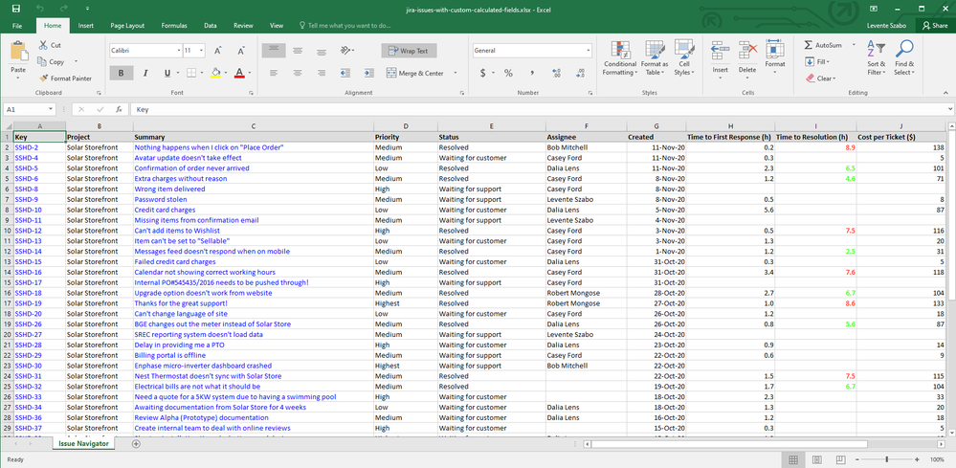
Task: Click the Undo arrow in quick access
Action: point(40,9)
